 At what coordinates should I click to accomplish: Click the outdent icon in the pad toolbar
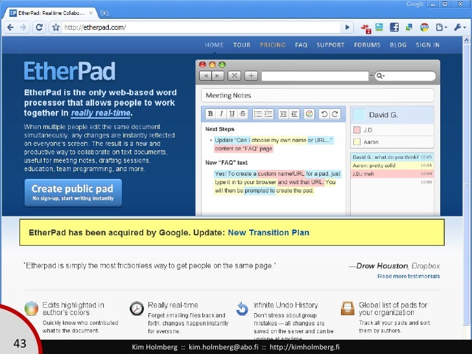click(x=294, y=113)
